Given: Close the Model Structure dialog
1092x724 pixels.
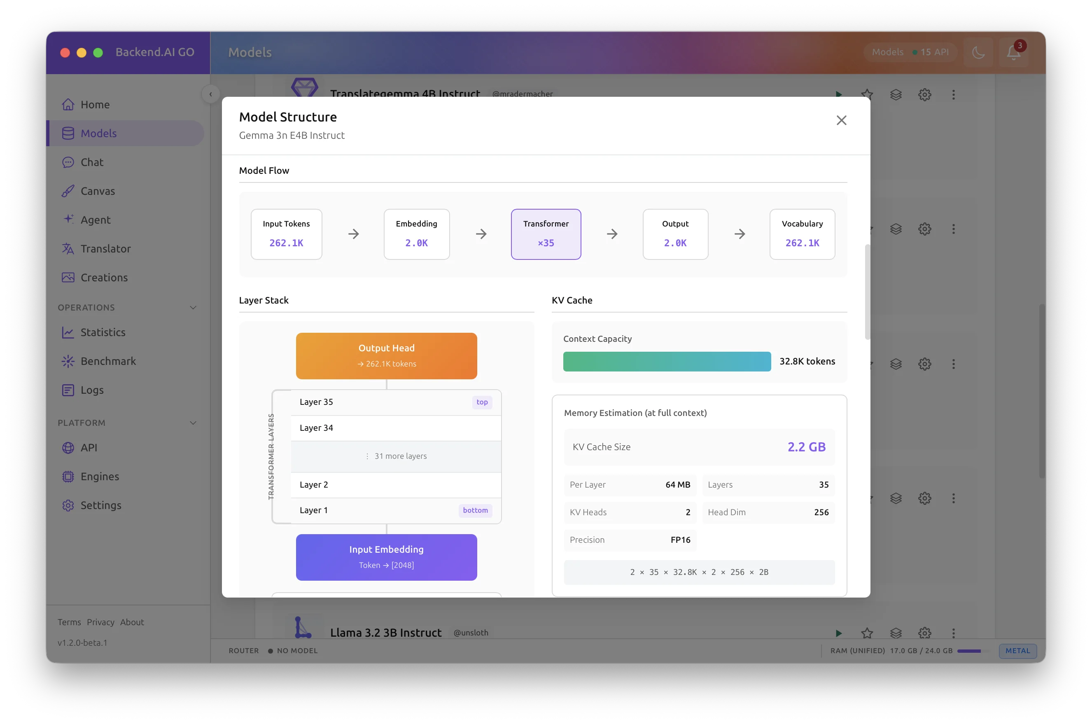Looking at the screenshot, I should 841,120.
